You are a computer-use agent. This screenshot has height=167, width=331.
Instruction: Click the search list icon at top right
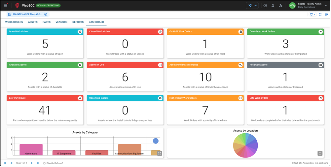point(326,15)
